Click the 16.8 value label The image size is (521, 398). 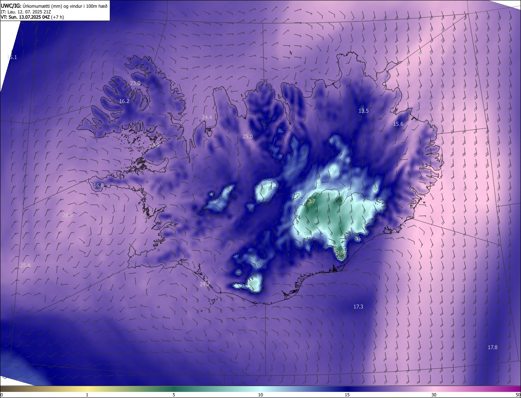pos(99,185)
